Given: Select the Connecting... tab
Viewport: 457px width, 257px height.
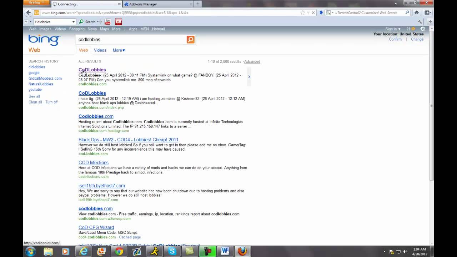Looking at the screenshot, I should (x=86, y=4).
